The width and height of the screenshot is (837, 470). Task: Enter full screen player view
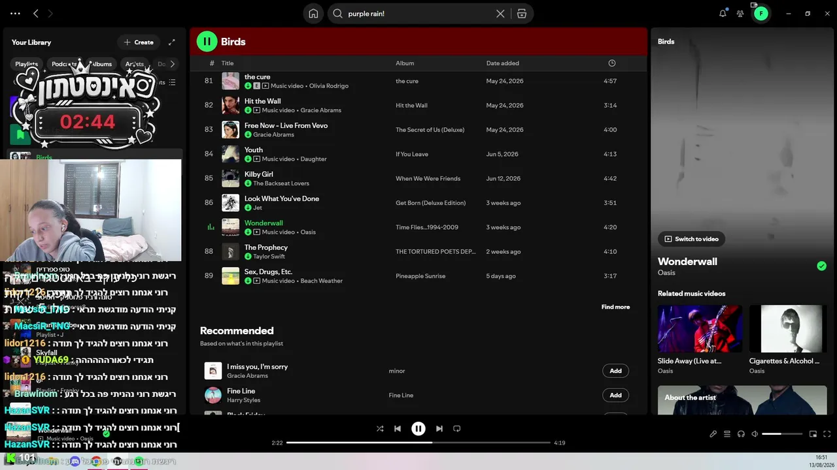click(x=827, y=434)
